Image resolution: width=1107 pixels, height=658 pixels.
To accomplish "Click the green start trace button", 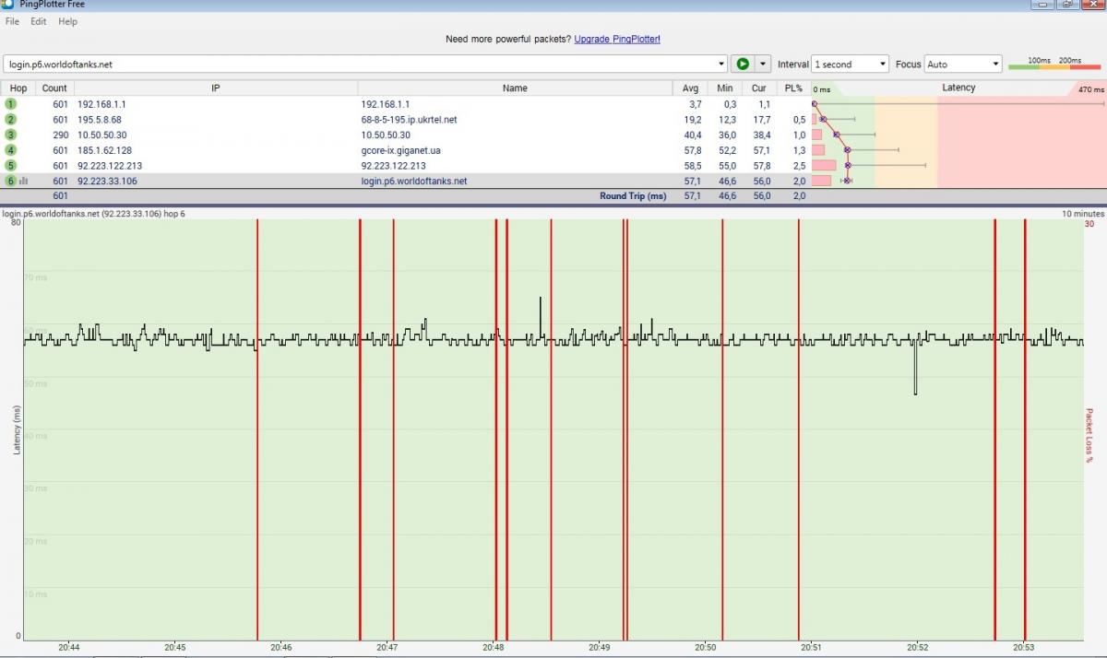I will tap(742, 65).
